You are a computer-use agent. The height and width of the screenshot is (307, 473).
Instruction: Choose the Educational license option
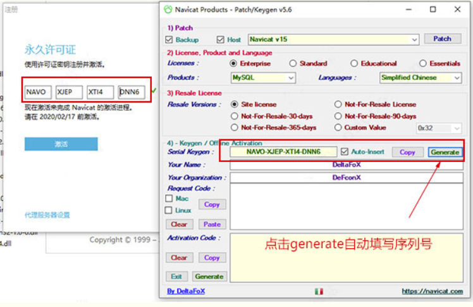click(354, 63)
